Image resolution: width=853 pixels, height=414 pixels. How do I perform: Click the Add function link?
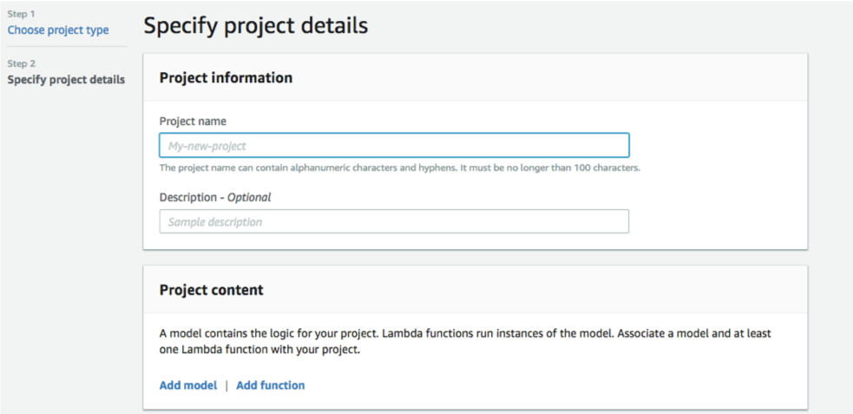pyautogui.click(x=271, y=385)
